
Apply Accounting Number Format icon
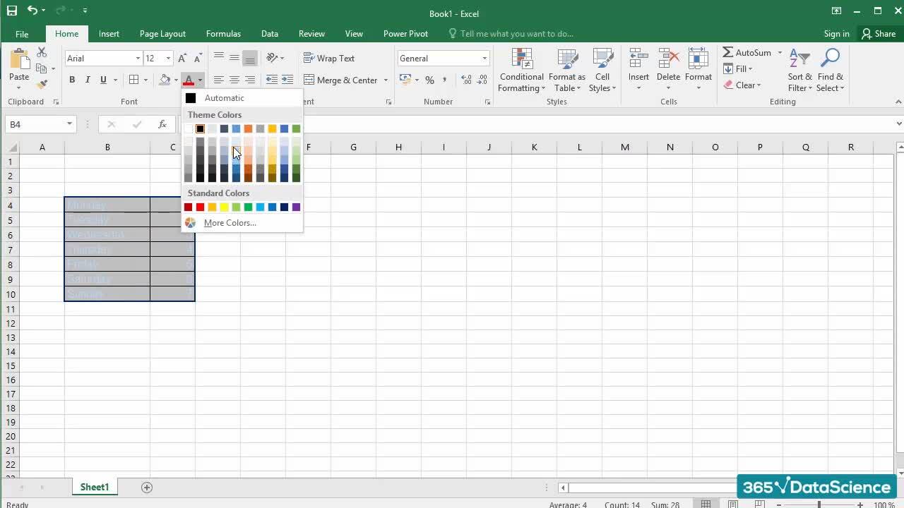pyautogui.click(x=405, y=80)
